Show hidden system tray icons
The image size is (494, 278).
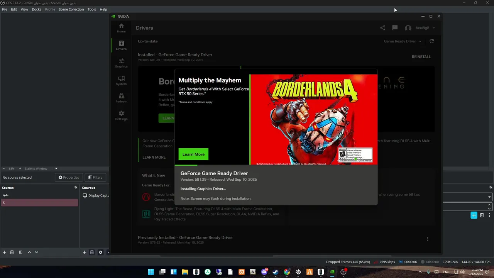tap(420, 272)
